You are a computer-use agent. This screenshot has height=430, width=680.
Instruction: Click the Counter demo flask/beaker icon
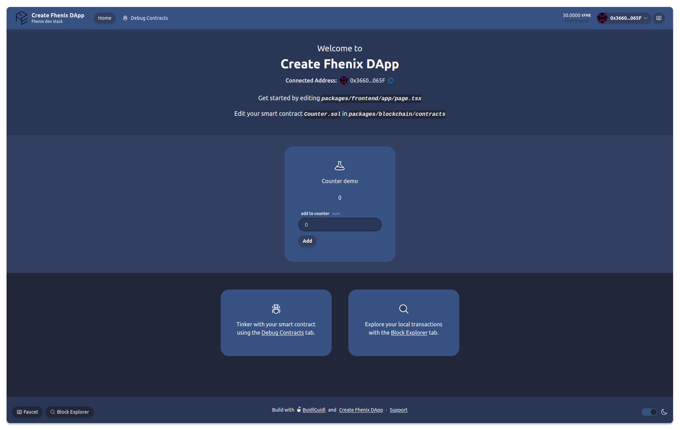tap(340, 165)
